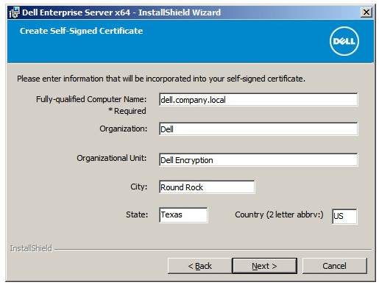Click the Create Self-Signed Certificate heading
Screen dimensions: 379x285
tap(81, 31)
